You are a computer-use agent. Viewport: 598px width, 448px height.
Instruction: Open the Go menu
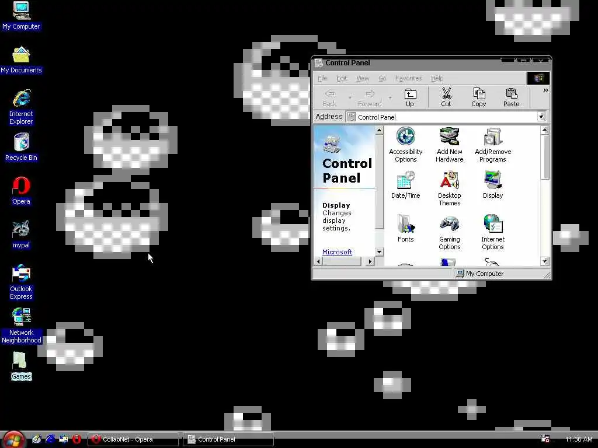[382, 78]
